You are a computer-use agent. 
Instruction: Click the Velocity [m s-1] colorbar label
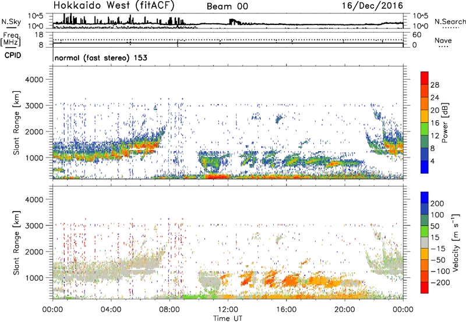pos(456,242)
